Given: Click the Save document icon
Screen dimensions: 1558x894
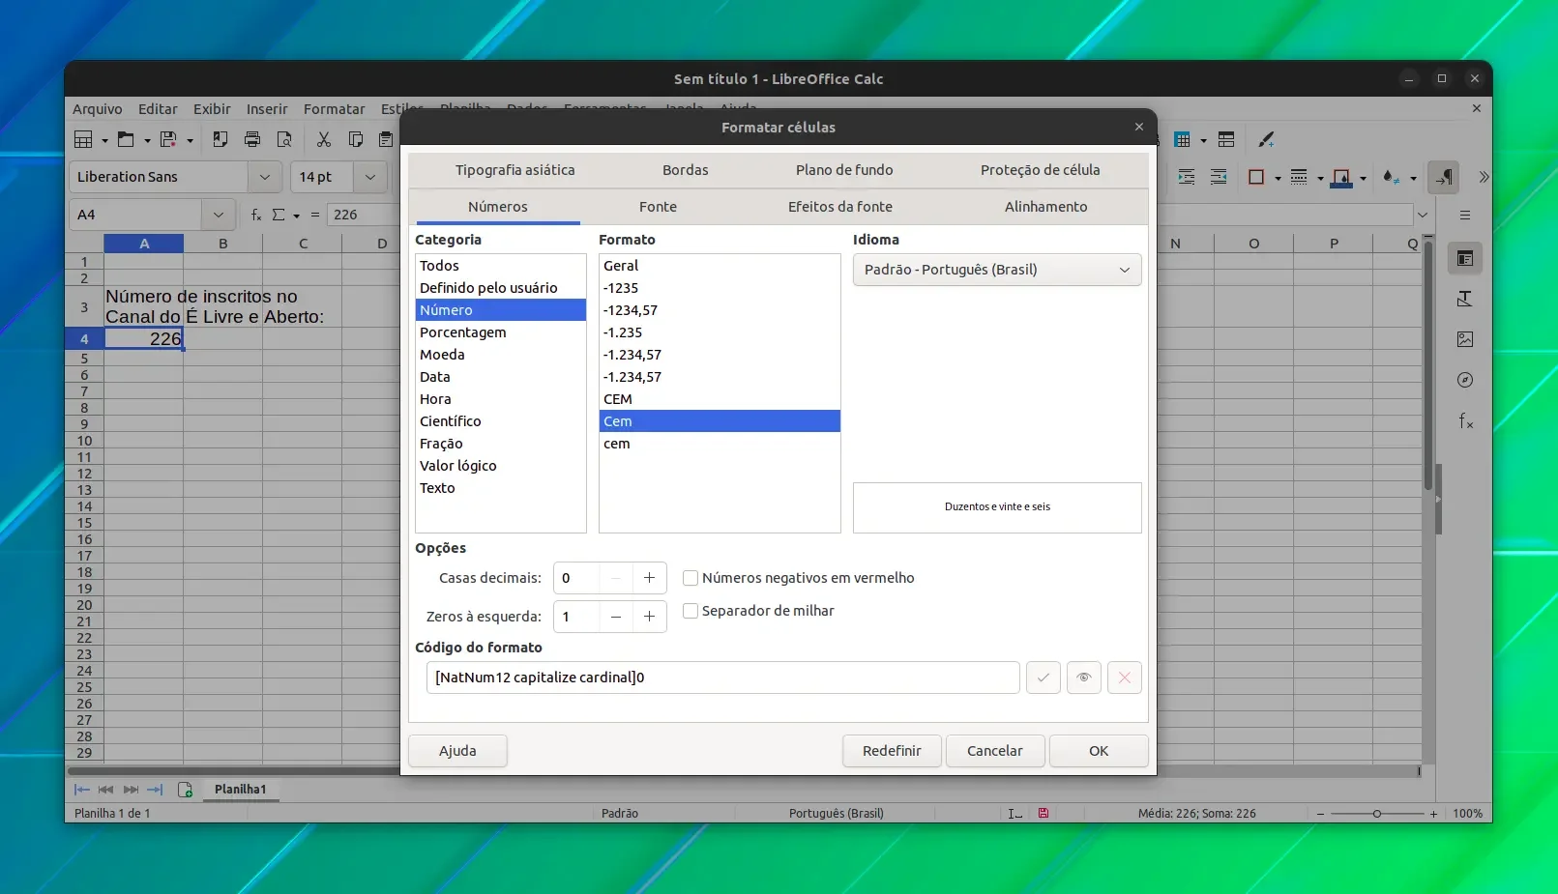Looking at the screenshot, I should point(168,139).
